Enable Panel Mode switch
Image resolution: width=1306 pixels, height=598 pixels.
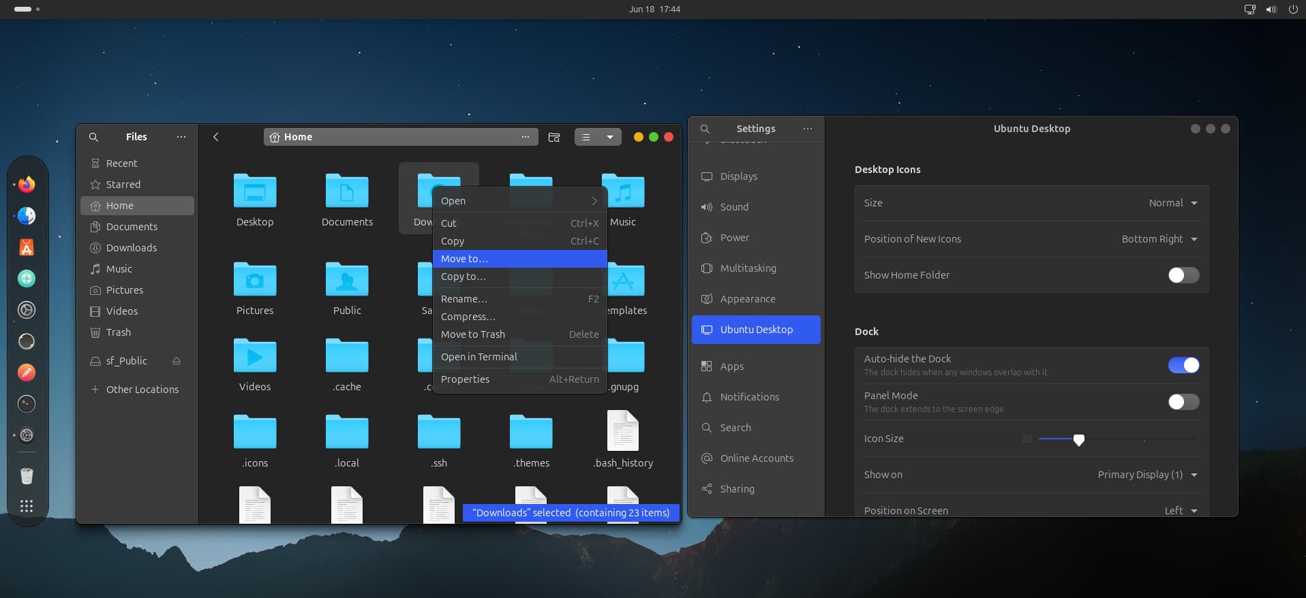pos(1183,402)
